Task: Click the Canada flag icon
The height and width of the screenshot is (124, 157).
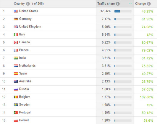Action: click(16, 42)
